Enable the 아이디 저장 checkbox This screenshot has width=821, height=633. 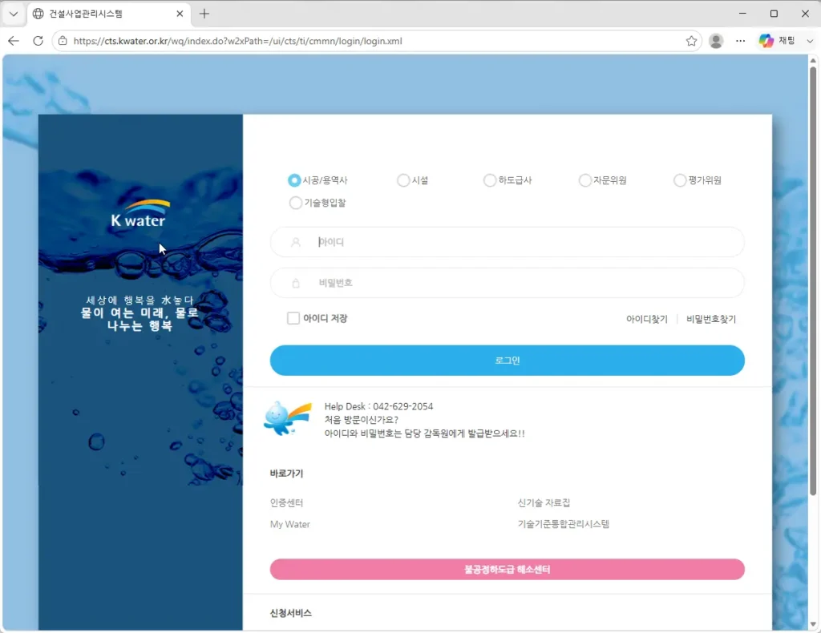(293, 318)
